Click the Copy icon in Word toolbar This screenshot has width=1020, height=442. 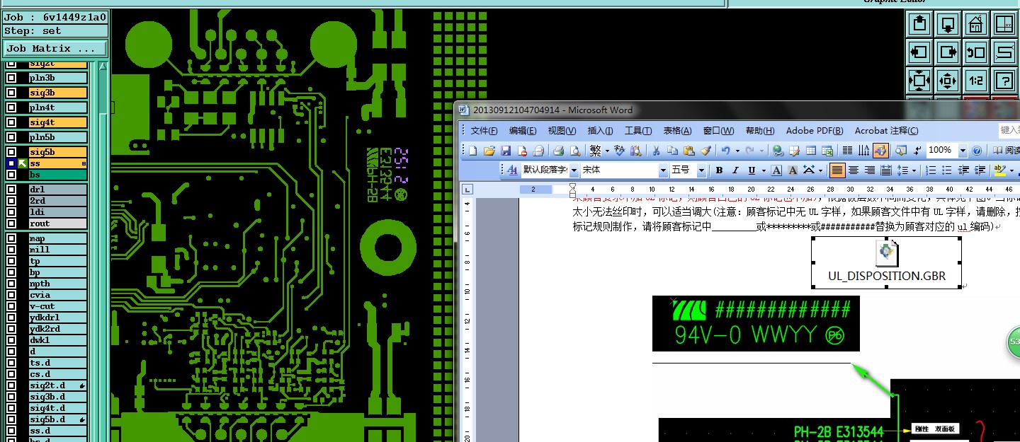coord(673,151)
